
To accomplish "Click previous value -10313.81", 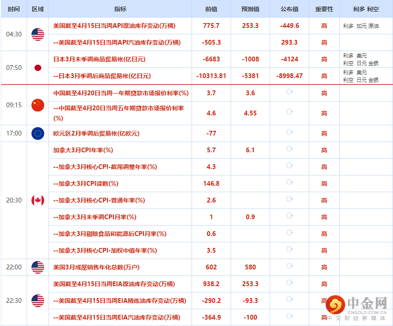I will point(211,76).
